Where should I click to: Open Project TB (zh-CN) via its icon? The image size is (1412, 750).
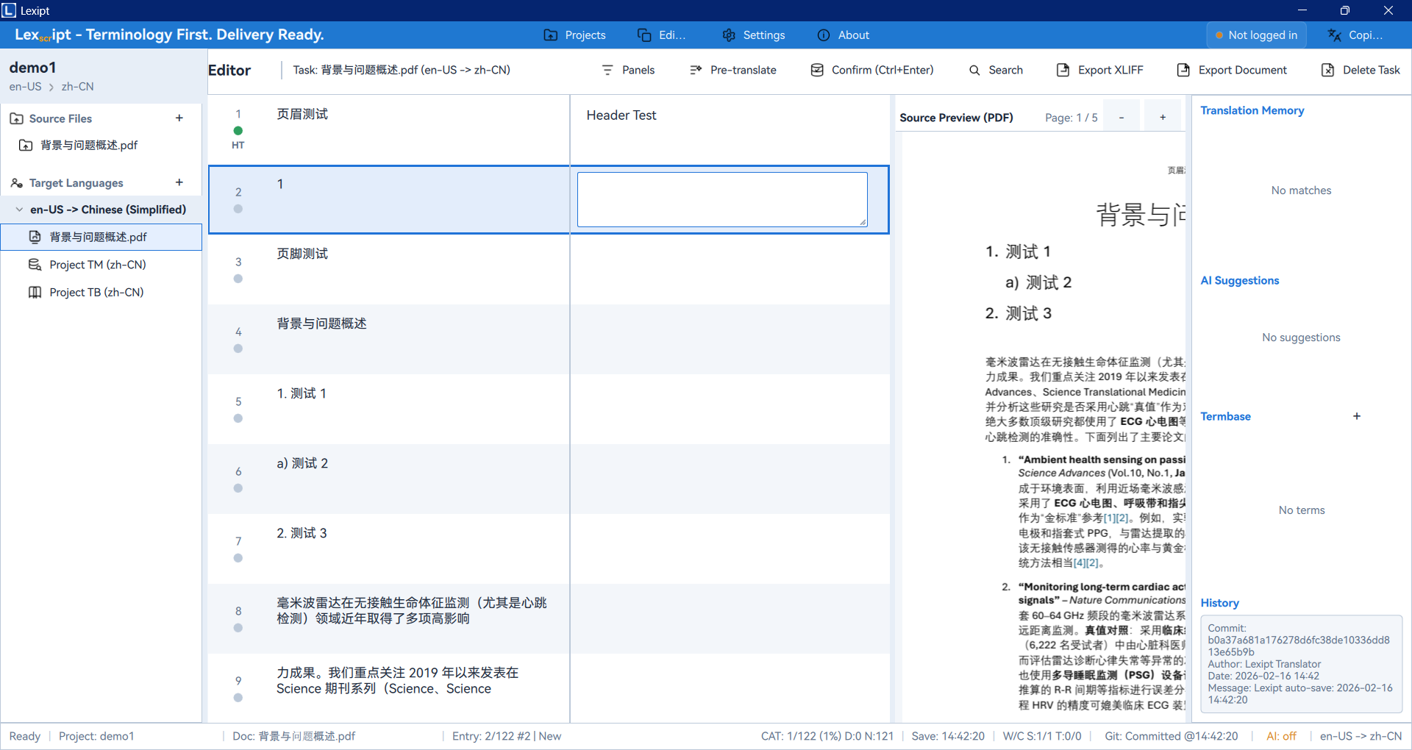(35, 292)
